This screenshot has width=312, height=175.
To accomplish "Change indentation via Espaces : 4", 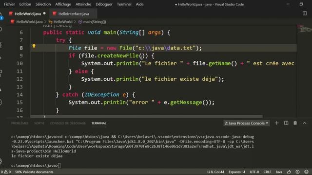I will point(237,172).
